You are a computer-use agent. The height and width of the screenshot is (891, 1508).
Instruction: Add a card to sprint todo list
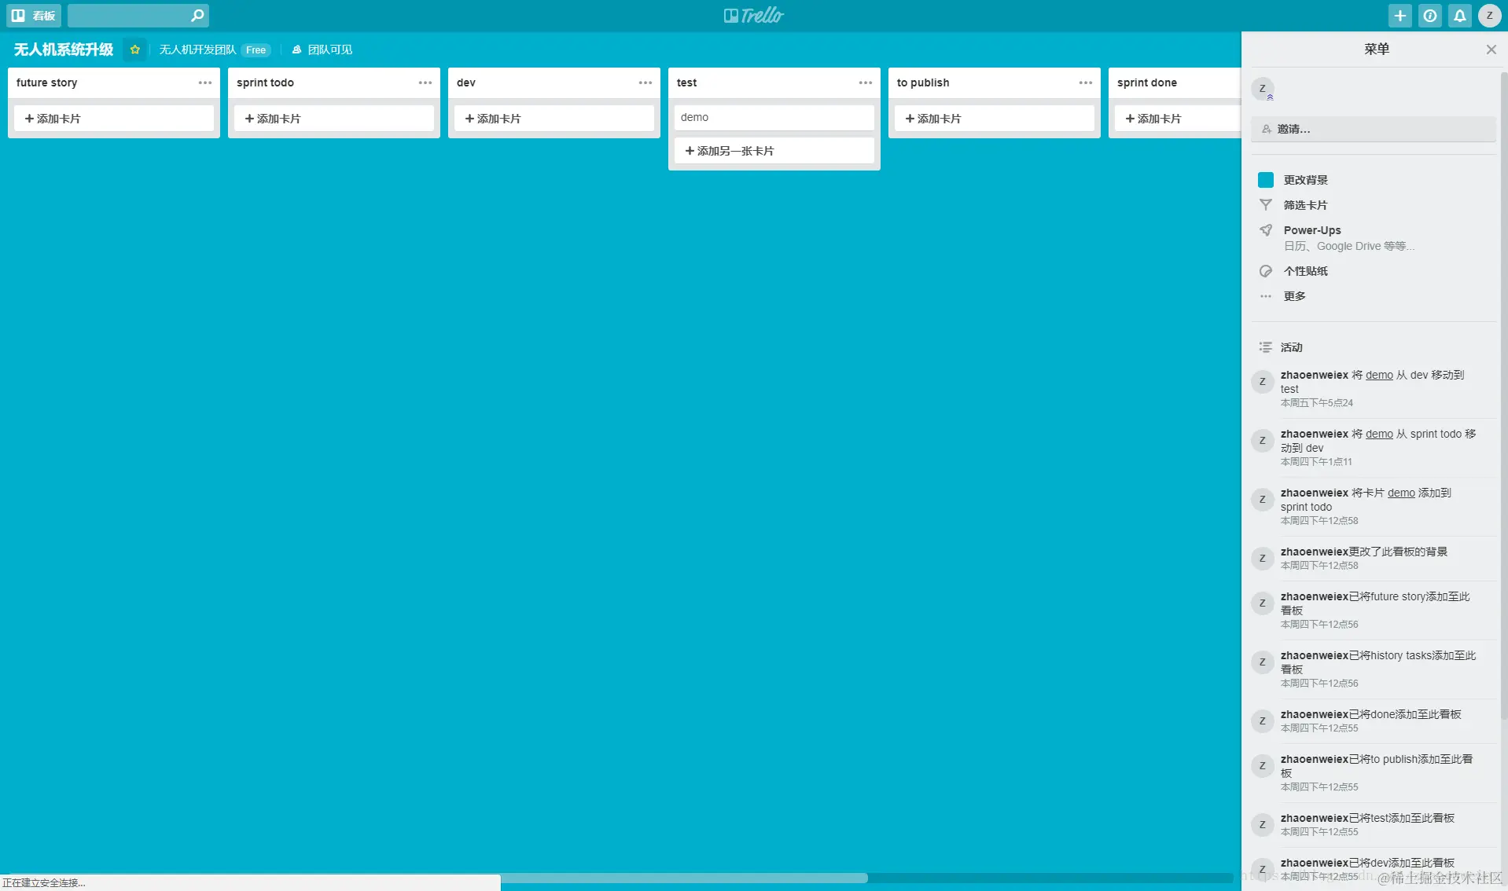(334, 119)
